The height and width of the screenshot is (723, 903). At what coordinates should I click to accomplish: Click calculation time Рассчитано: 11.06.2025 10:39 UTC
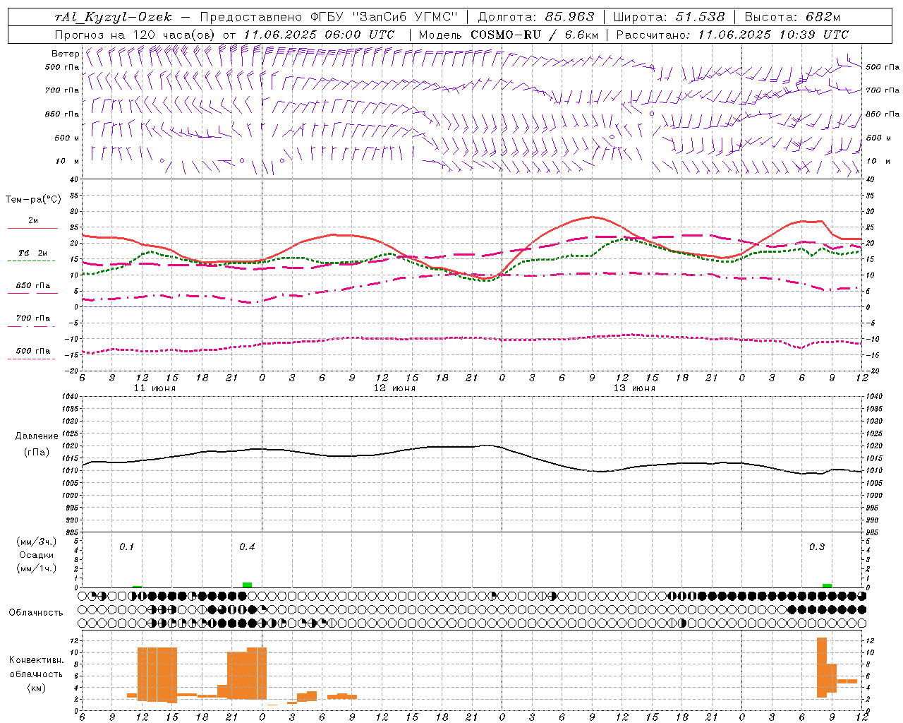click(x=732, y=35)
